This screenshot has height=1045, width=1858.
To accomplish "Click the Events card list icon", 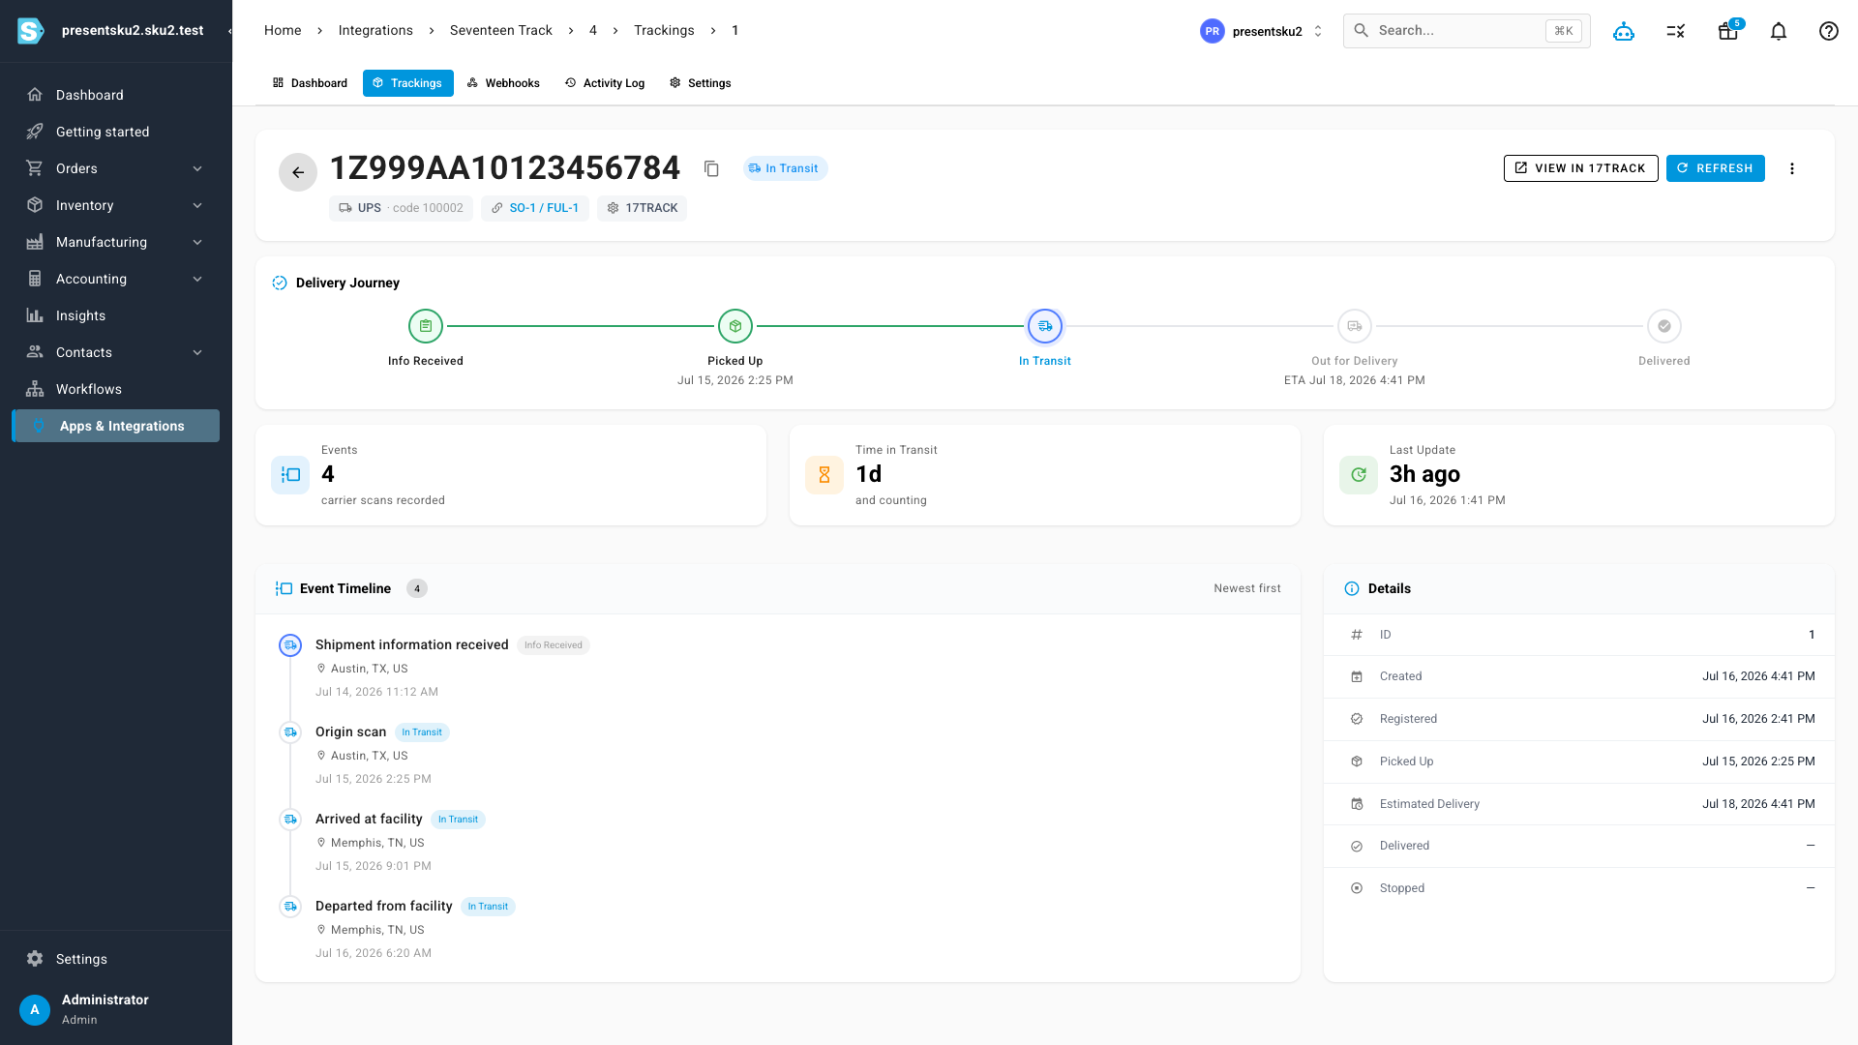I will [290, 475].
